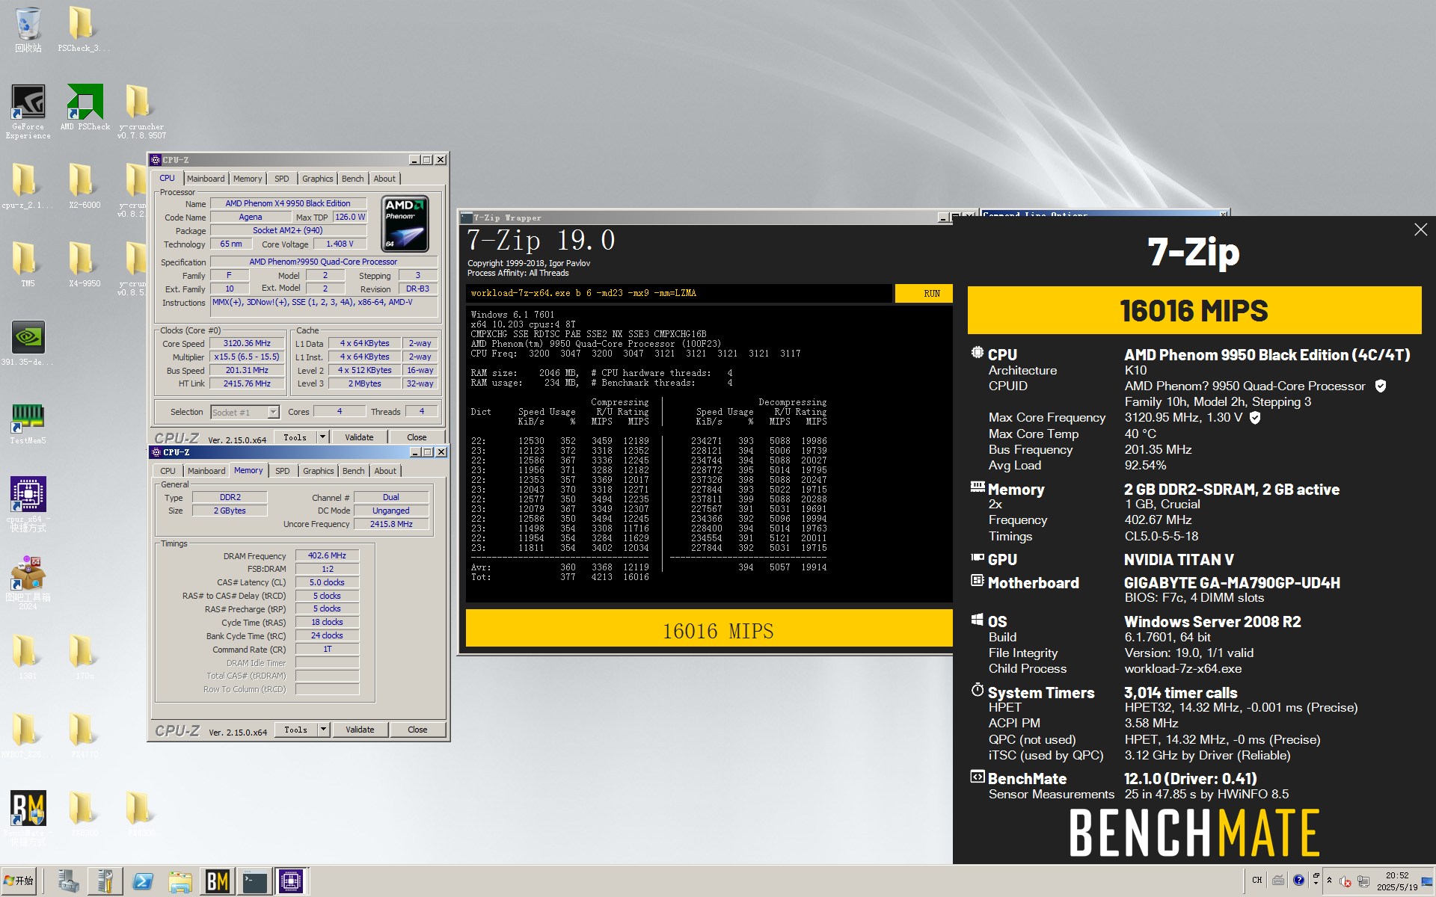
Task: Open Bench tab in upper CPU-Z window
Action: click(352, 179)
